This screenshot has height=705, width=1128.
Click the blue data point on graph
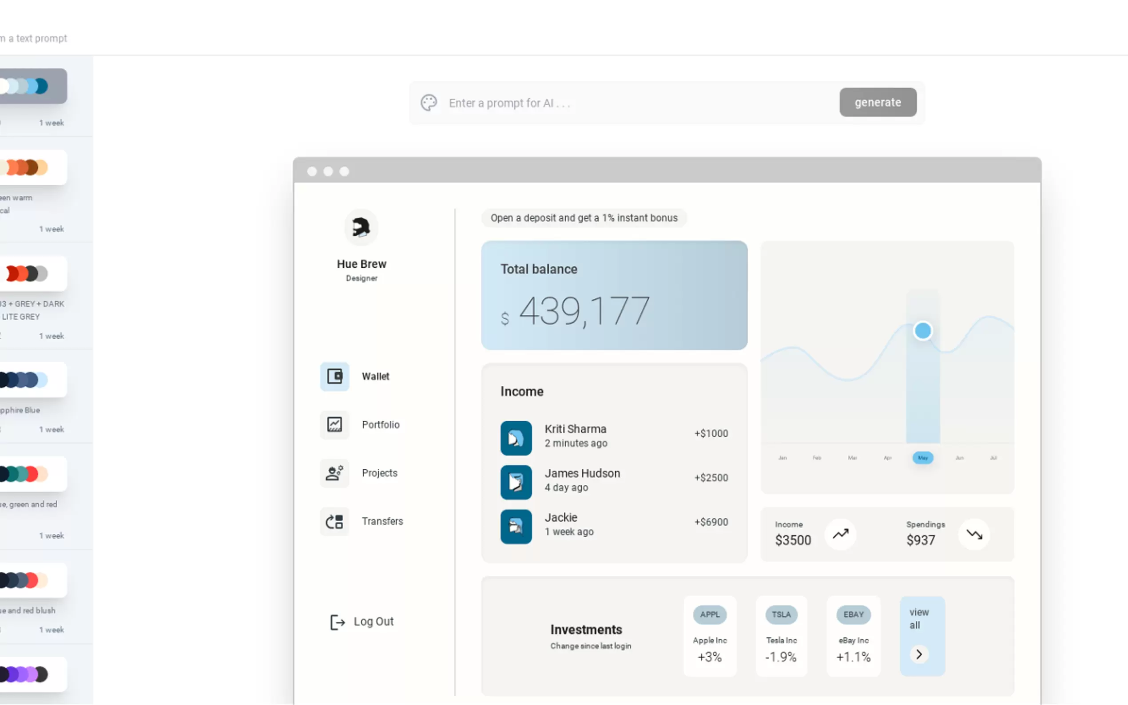[x=922, y=331]
